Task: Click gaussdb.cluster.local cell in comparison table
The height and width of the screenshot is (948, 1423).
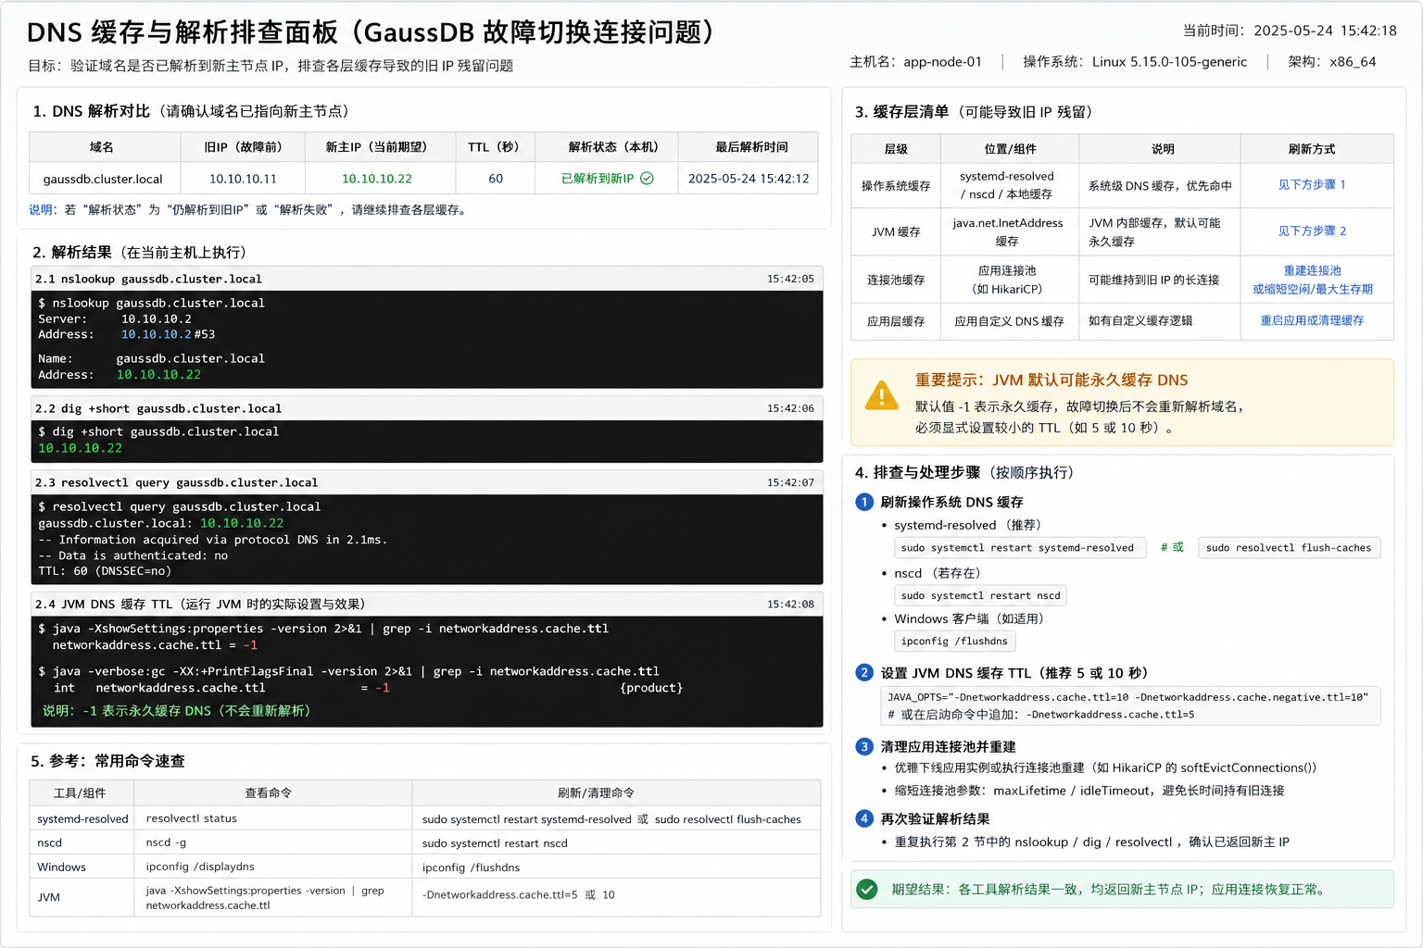Action: point(104,179)
